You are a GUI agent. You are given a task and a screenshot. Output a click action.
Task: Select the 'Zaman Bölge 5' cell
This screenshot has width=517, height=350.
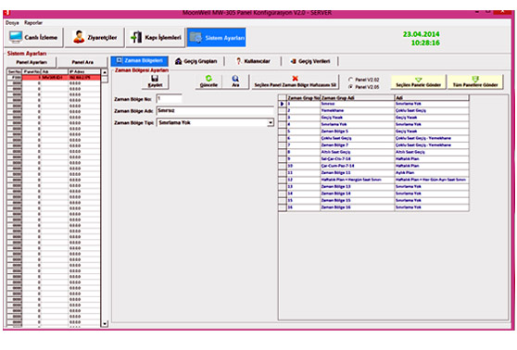pyautogui.click(x=358, y=131)
